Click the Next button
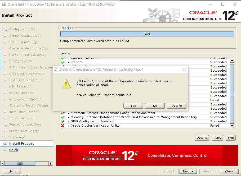The width and height of the screenshot is (241, 176). tap(188, 171)
